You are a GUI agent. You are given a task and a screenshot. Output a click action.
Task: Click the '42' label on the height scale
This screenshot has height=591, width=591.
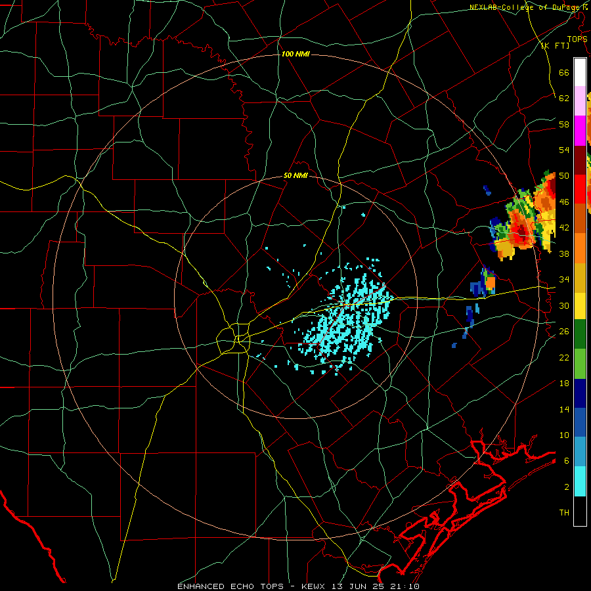pos(564,228)
